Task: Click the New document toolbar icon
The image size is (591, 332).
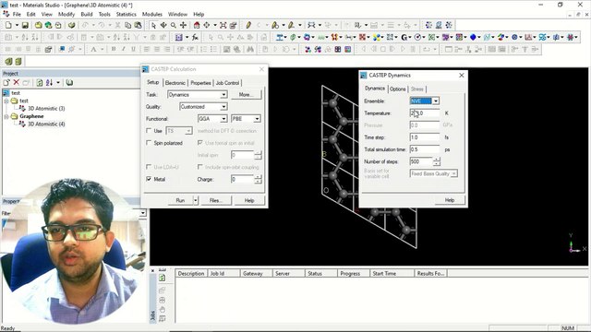Action: click(x=8, y=25)
